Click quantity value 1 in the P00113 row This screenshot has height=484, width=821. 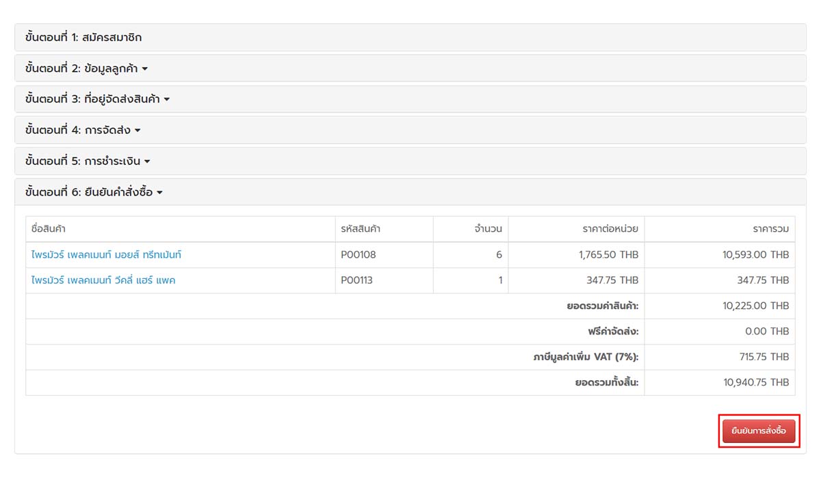pyautogui.click(x=500, y=280)
